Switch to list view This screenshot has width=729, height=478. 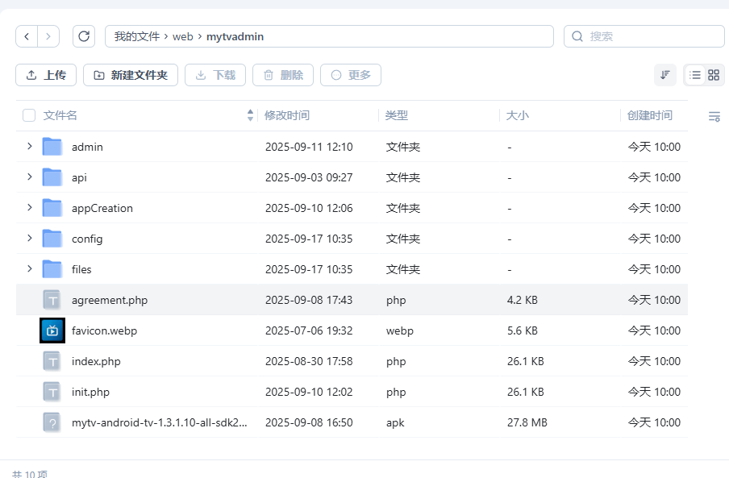click(694, 75)
